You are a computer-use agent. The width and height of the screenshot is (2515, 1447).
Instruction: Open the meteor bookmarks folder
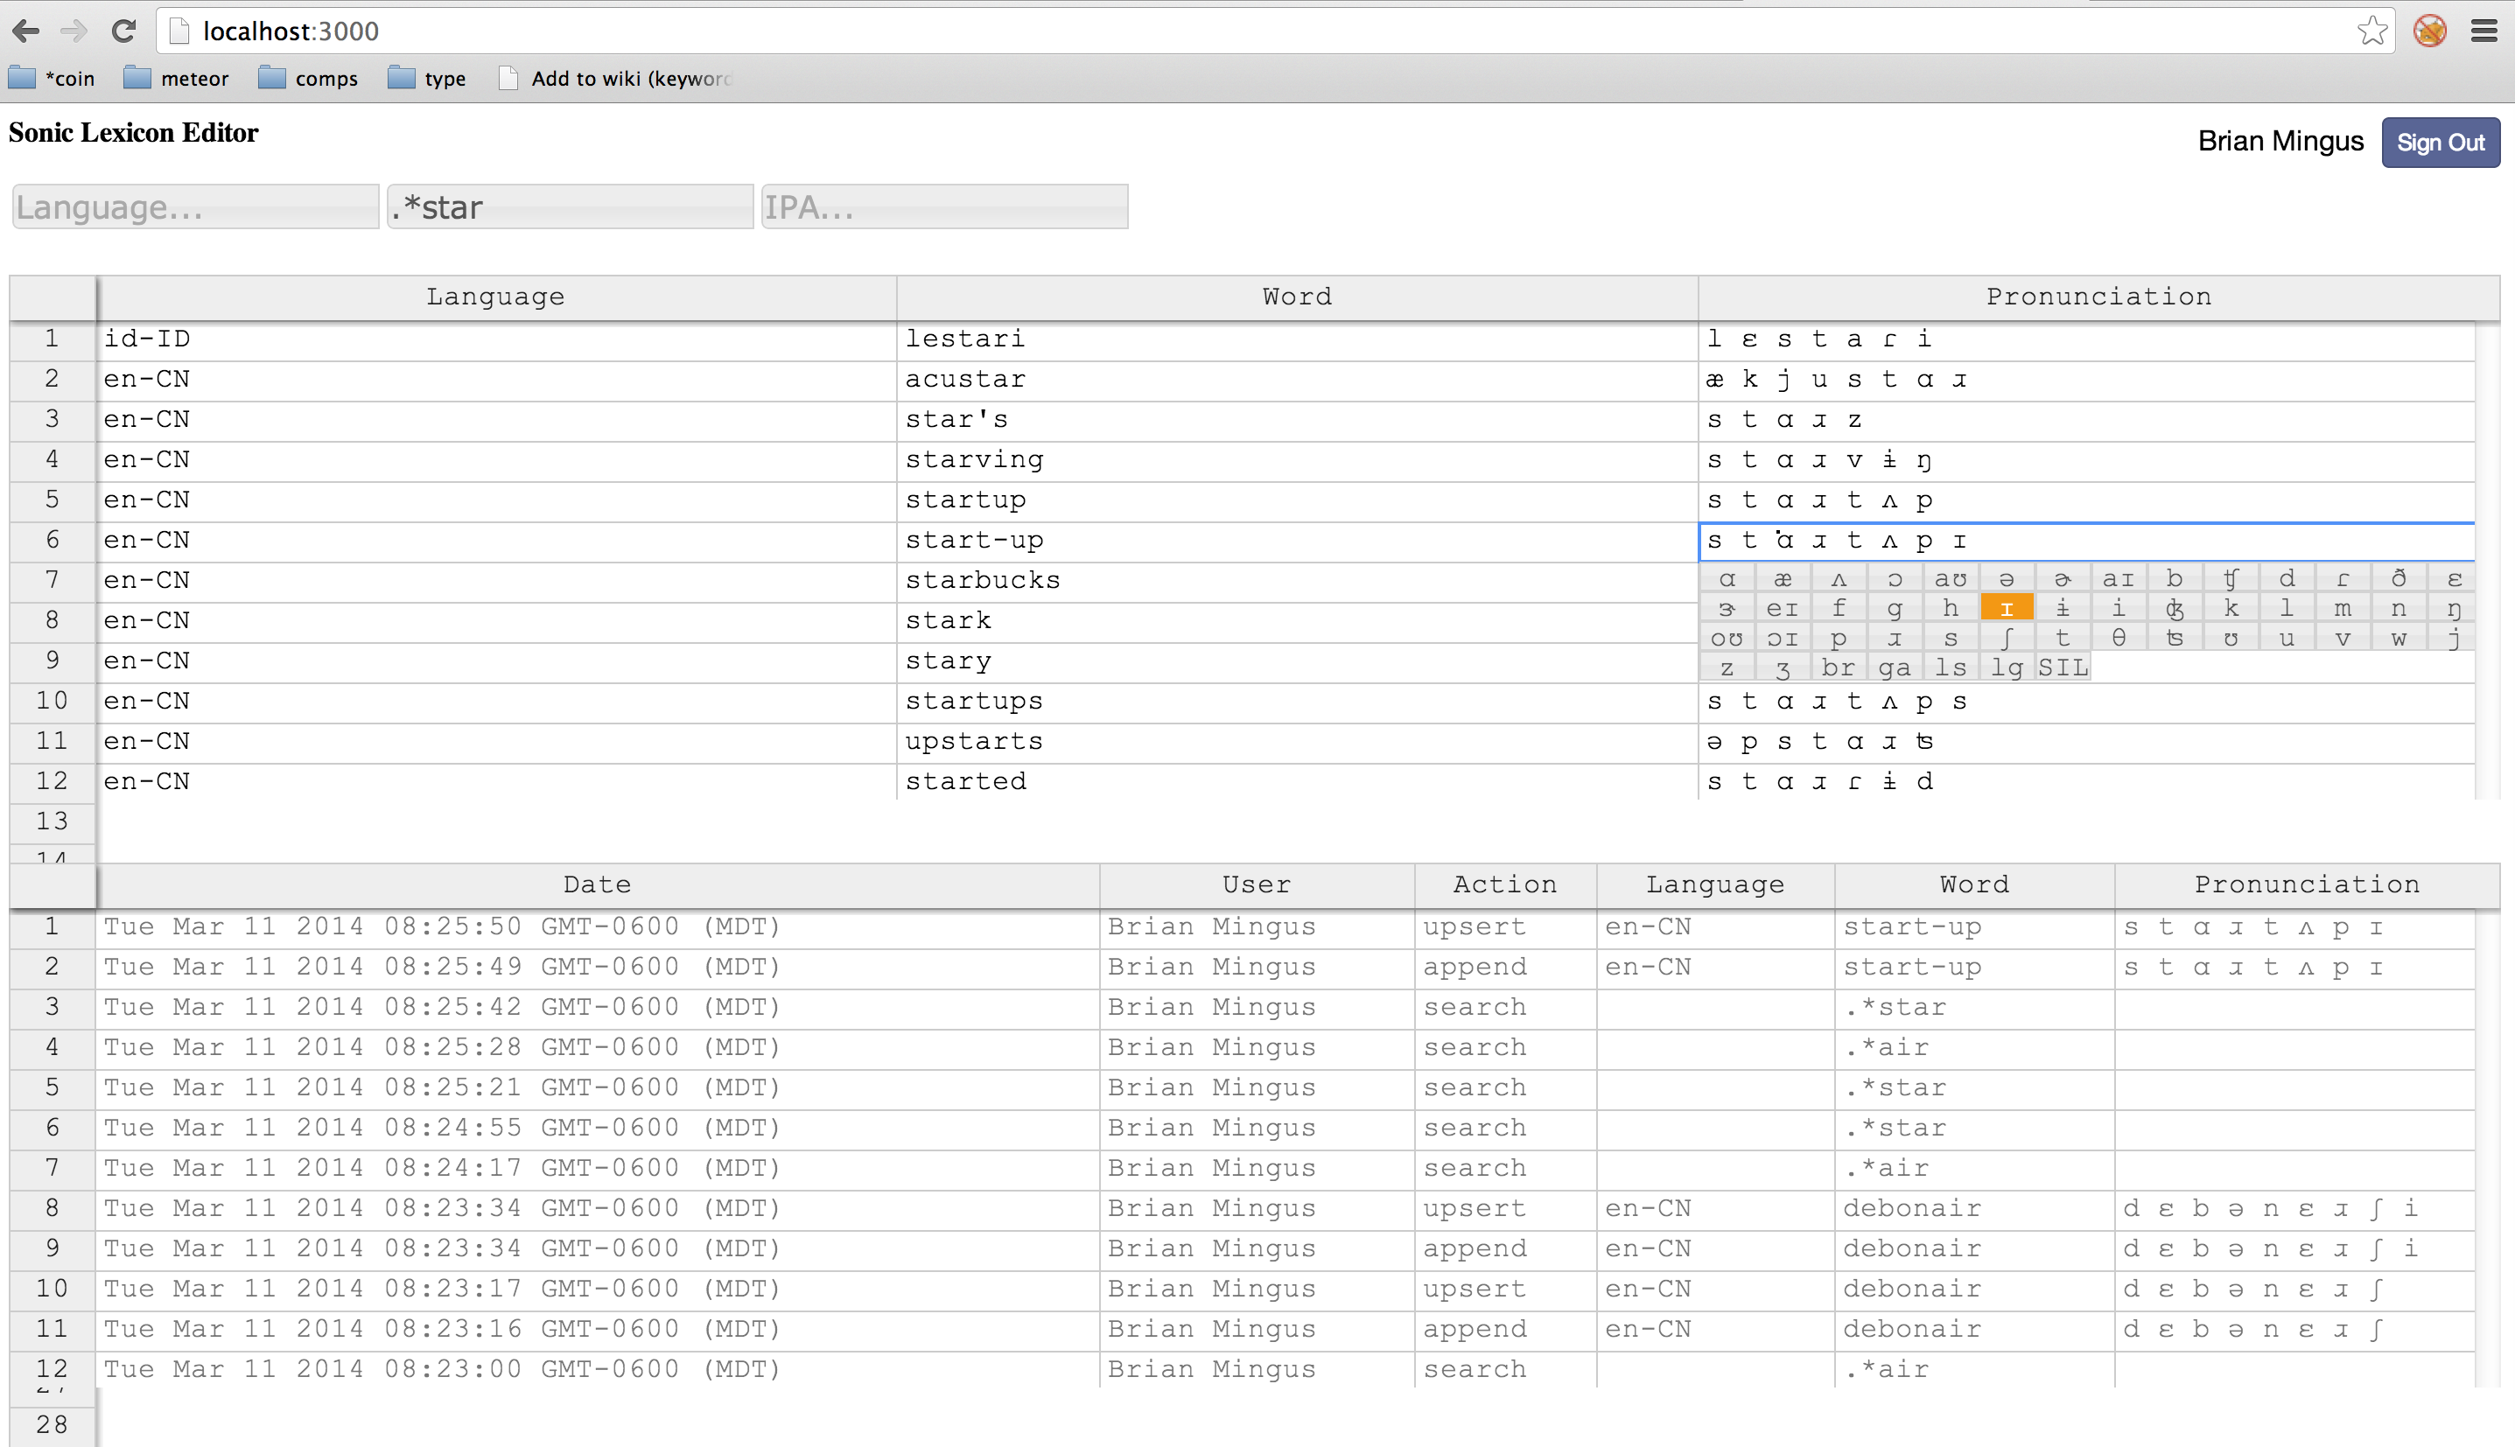[x=176, y=79]
